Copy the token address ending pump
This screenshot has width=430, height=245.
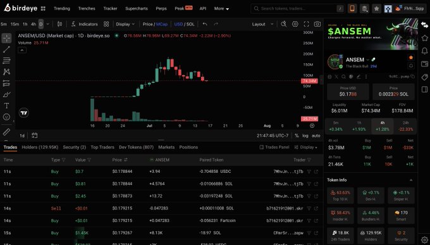(413, 77)
